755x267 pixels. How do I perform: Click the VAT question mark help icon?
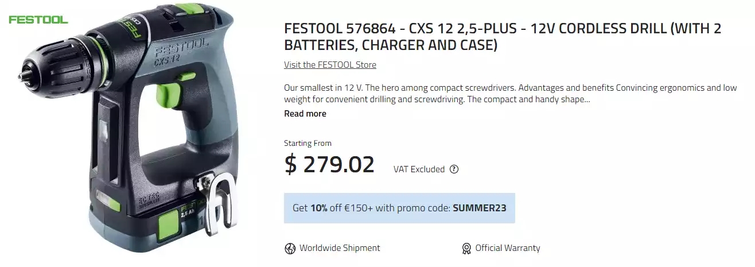pyautogui.click(x=454, y=169)
